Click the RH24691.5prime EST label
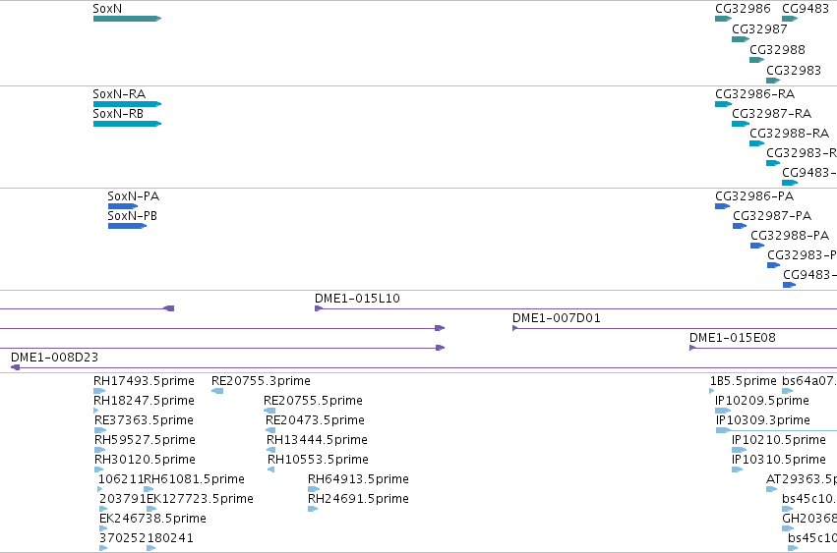The height and width of the screenshot is (553, 837). click(x=358, y=499)
